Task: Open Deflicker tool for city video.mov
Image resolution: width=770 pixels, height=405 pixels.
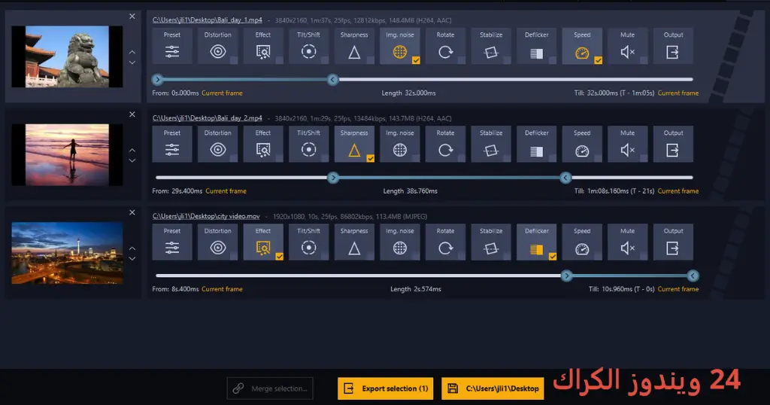Action: 537,242
